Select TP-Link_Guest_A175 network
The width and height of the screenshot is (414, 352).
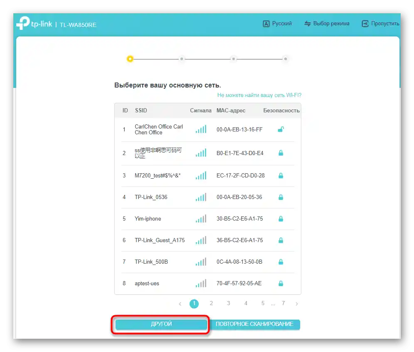208,240
